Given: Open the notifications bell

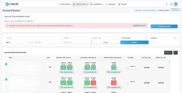Looking at the screenshot, I should [171, 4].
